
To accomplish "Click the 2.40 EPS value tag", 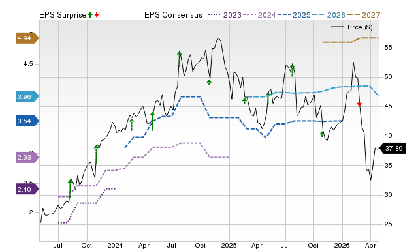I will tap(27, 190).
